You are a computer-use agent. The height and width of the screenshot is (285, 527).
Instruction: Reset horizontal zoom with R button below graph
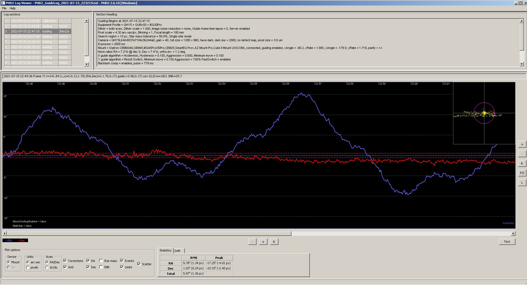tap(274, 242)
